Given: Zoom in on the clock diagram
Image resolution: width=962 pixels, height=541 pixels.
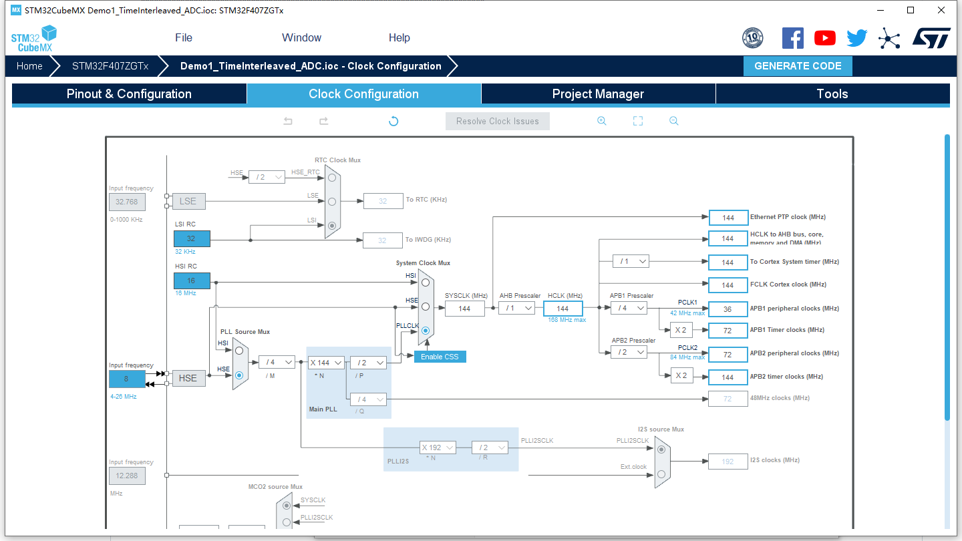Looking at the screenshot, I should [x=601, y=121].
